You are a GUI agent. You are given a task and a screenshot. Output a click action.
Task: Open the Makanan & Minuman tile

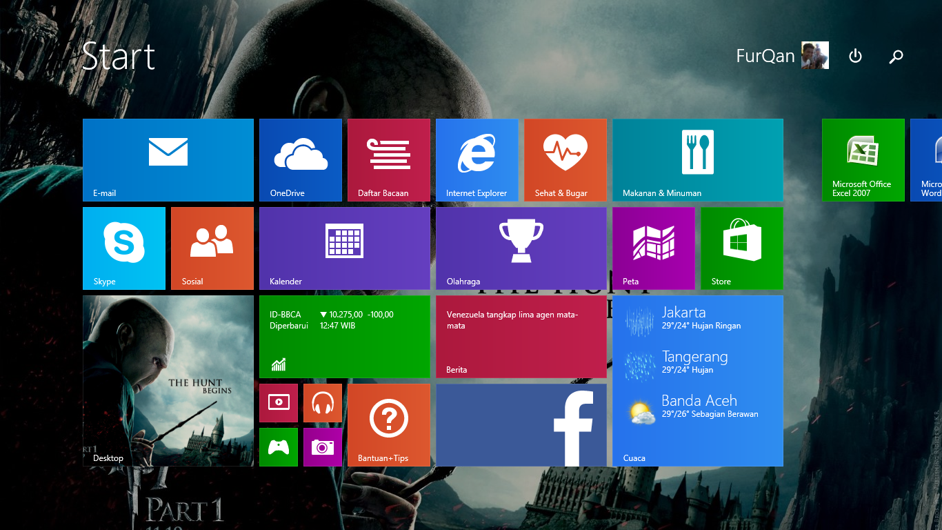(698, 160)
